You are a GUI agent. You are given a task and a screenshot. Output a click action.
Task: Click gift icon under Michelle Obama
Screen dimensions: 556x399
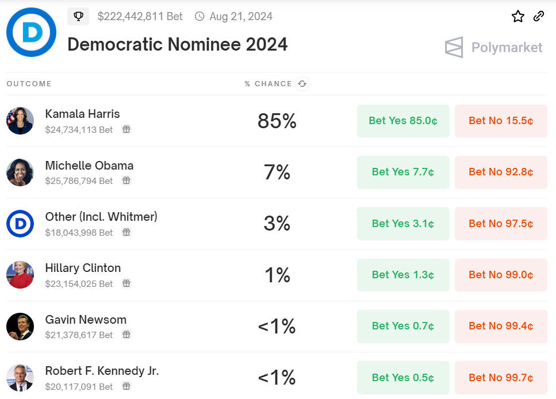click(x=126, y=181)
